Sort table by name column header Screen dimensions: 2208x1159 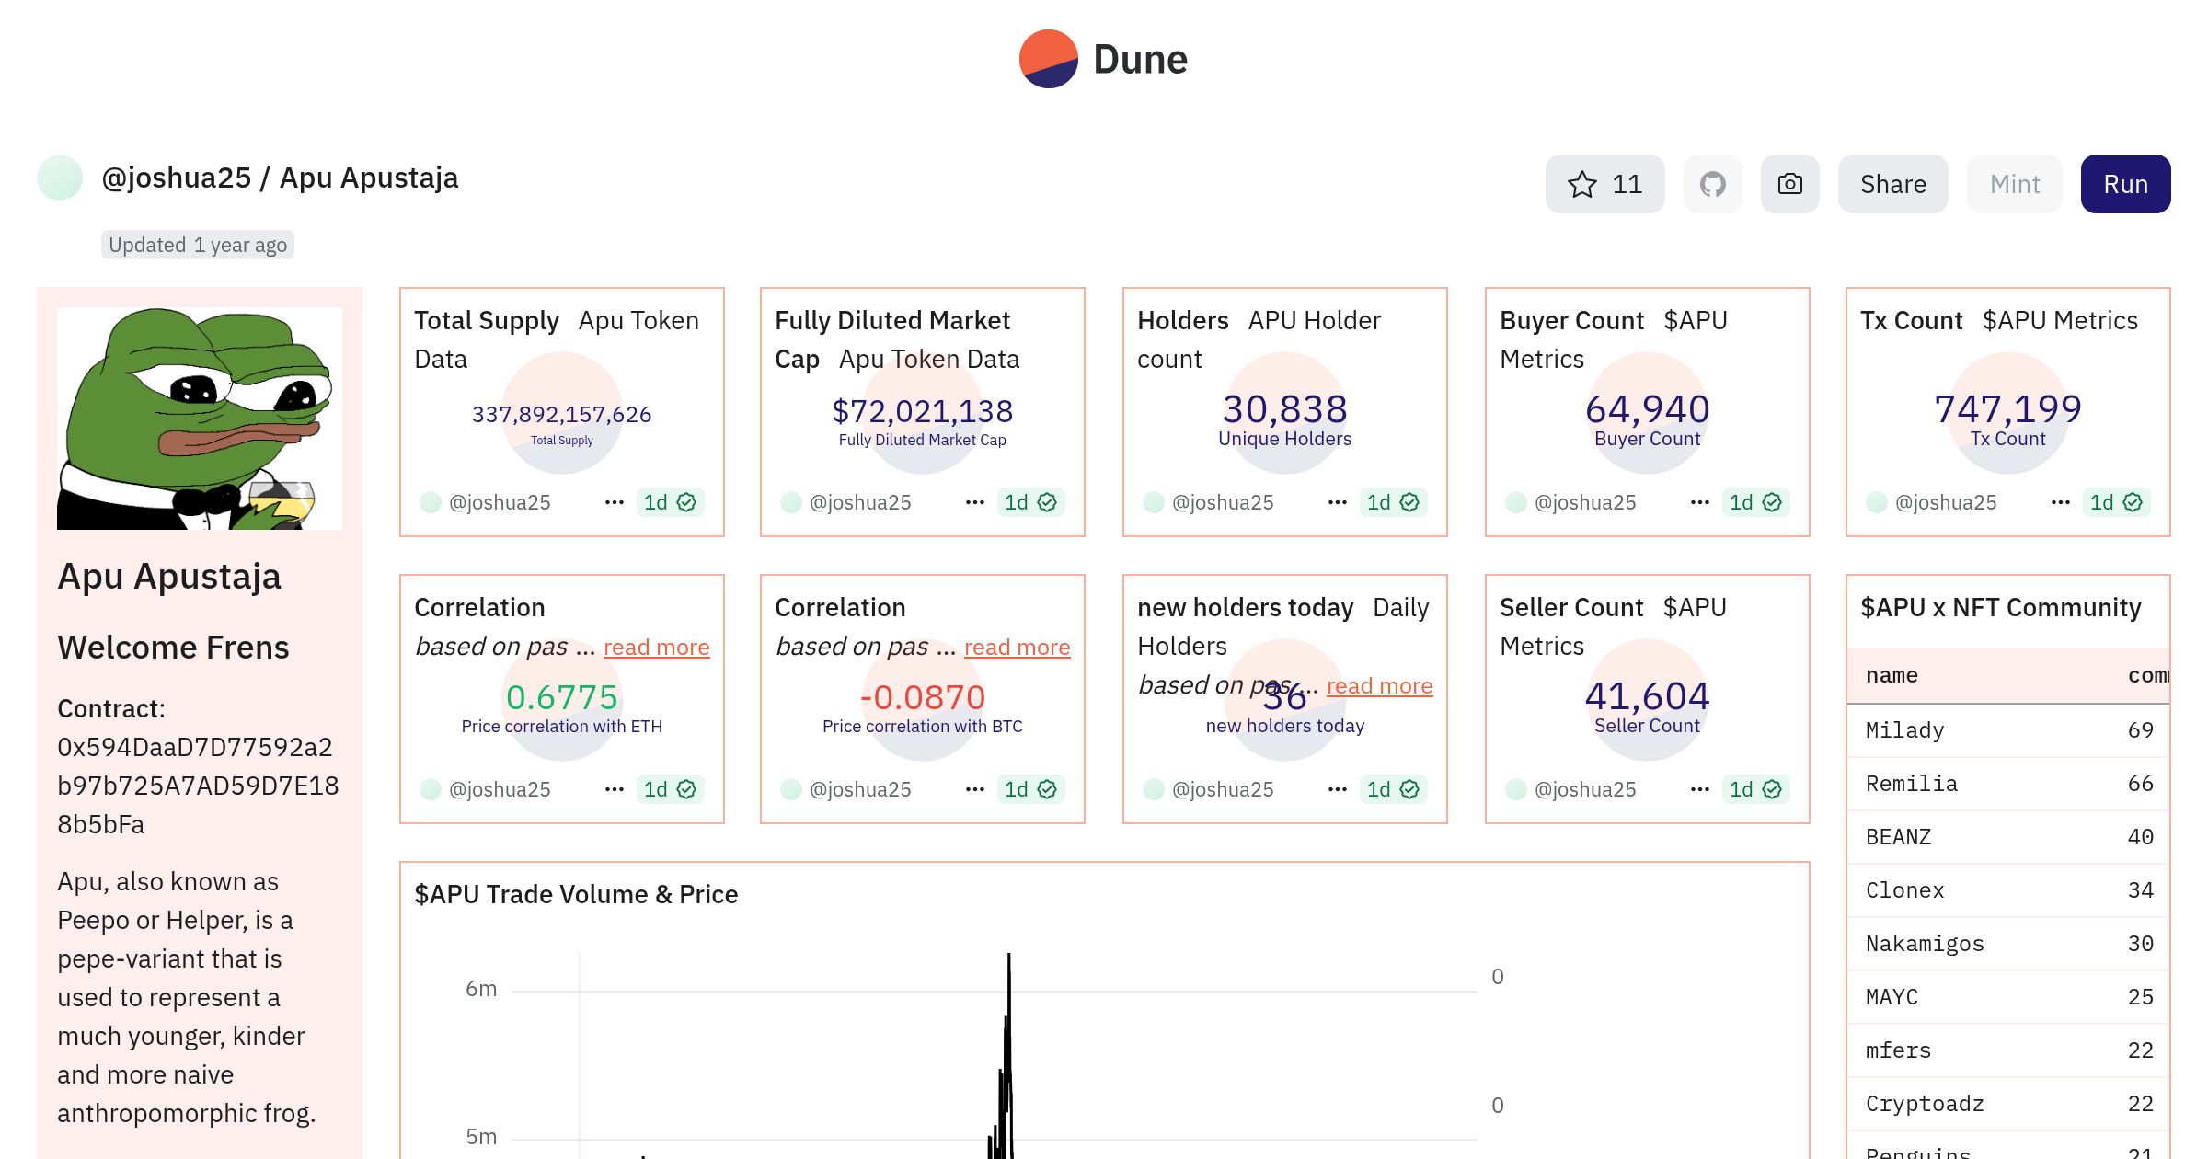pos(1892,675)
